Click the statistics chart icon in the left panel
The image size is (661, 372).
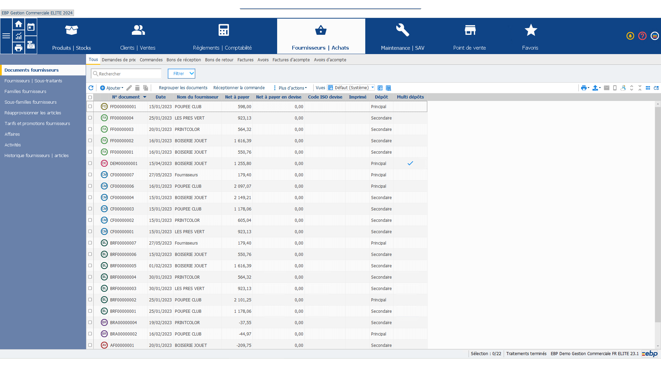coord(19,36)
